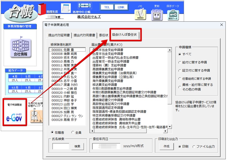
Task: Select insured person 000022 神部 幸子
Action: click(x=67, y=100)
